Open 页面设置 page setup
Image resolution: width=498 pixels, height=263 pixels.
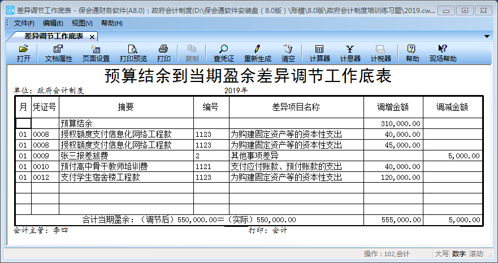click(96, 53)
